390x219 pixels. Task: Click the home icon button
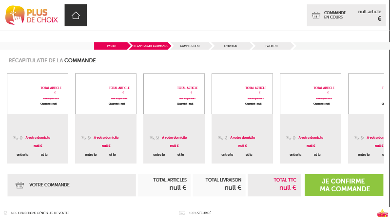coord(76,15)
